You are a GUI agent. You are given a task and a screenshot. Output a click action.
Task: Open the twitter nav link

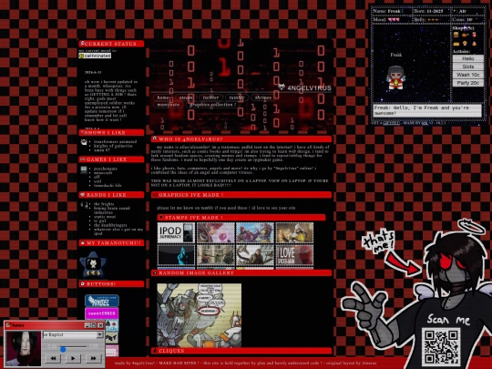coord(210,97)
